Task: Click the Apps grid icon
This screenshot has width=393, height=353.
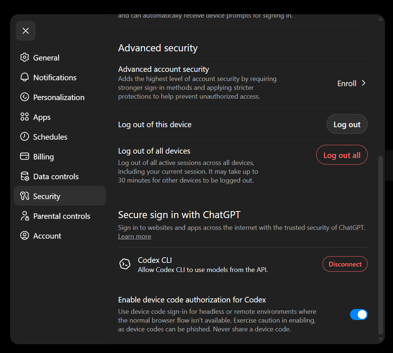Action: pos(25,117)
